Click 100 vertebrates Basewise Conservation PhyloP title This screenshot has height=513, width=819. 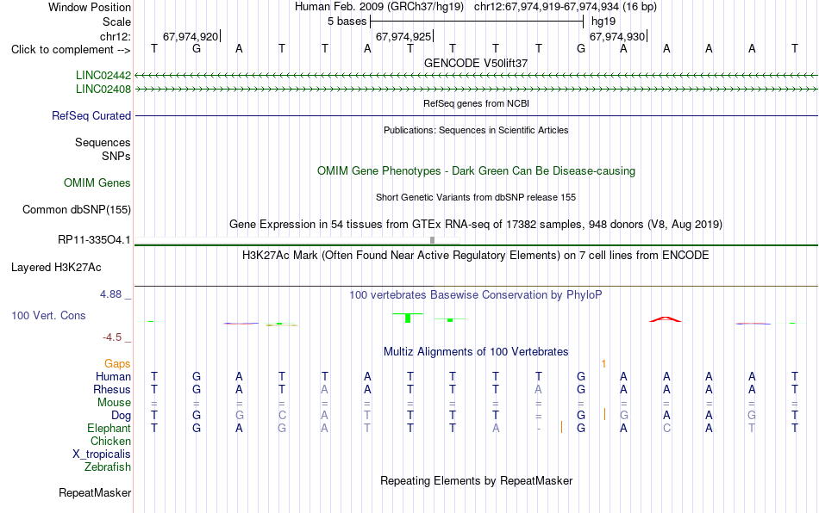point(476,294)
